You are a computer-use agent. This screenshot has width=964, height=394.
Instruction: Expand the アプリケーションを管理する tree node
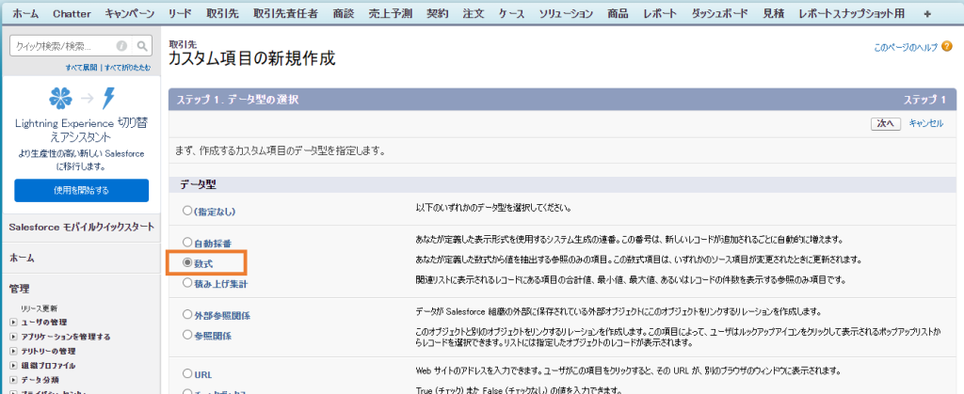tap(13, 337)
